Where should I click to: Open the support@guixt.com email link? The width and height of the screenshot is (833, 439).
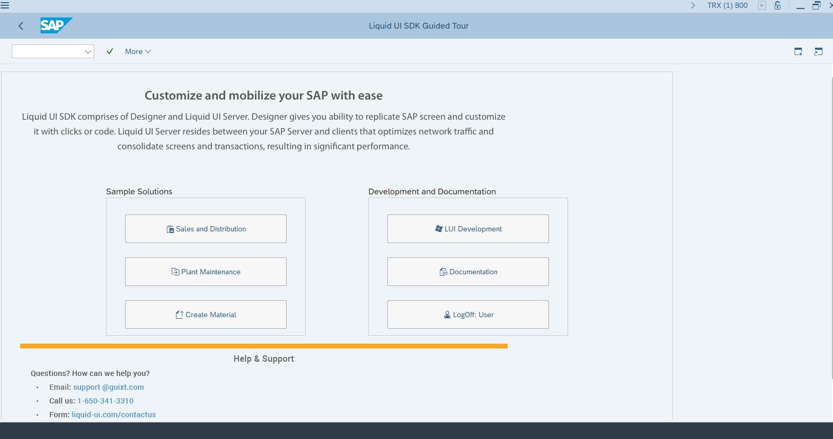point(109,387)
